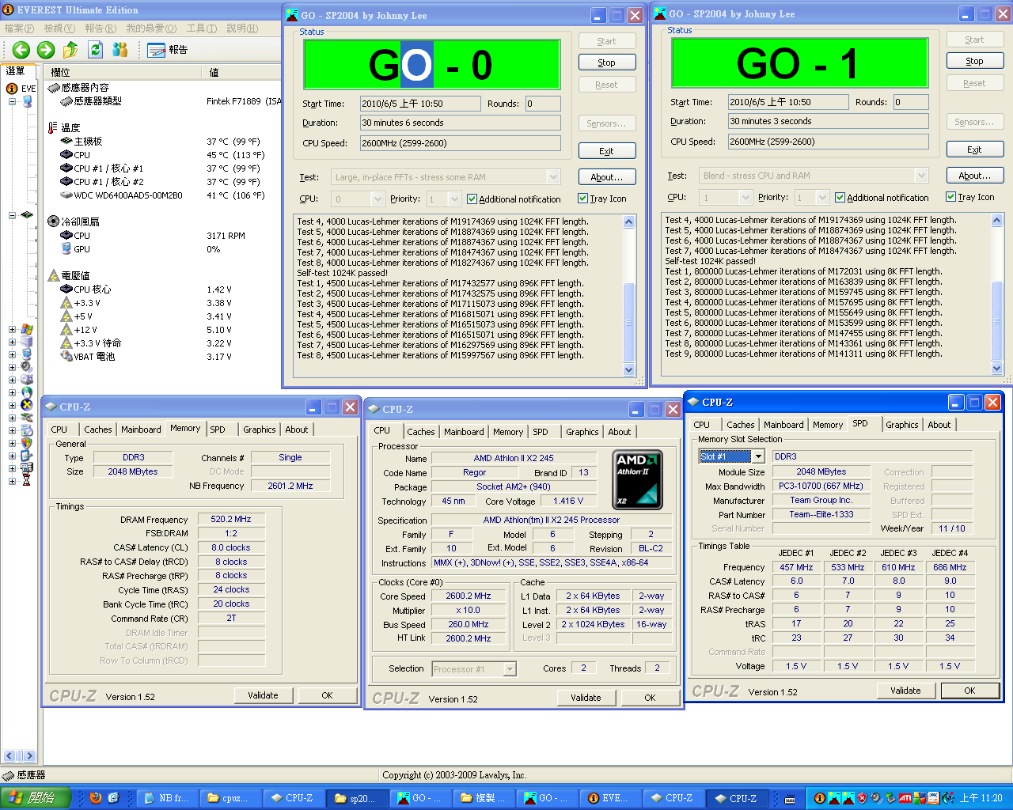Image resolution: width=1013 pixels, height=810 pixels.
Task: Switch to Mainboard tab in middle CPU-Z window
Action: point(464,432)
